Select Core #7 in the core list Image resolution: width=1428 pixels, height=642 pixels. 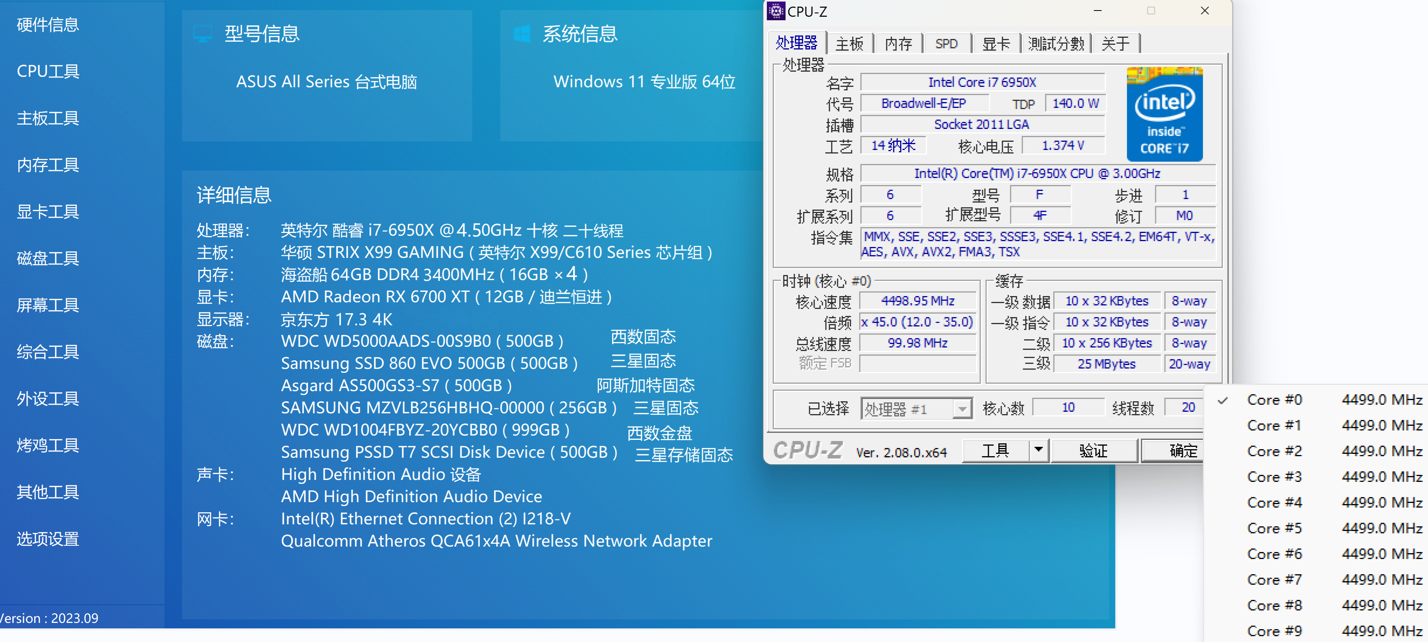pyautogui.click(x=1317, y=579)
